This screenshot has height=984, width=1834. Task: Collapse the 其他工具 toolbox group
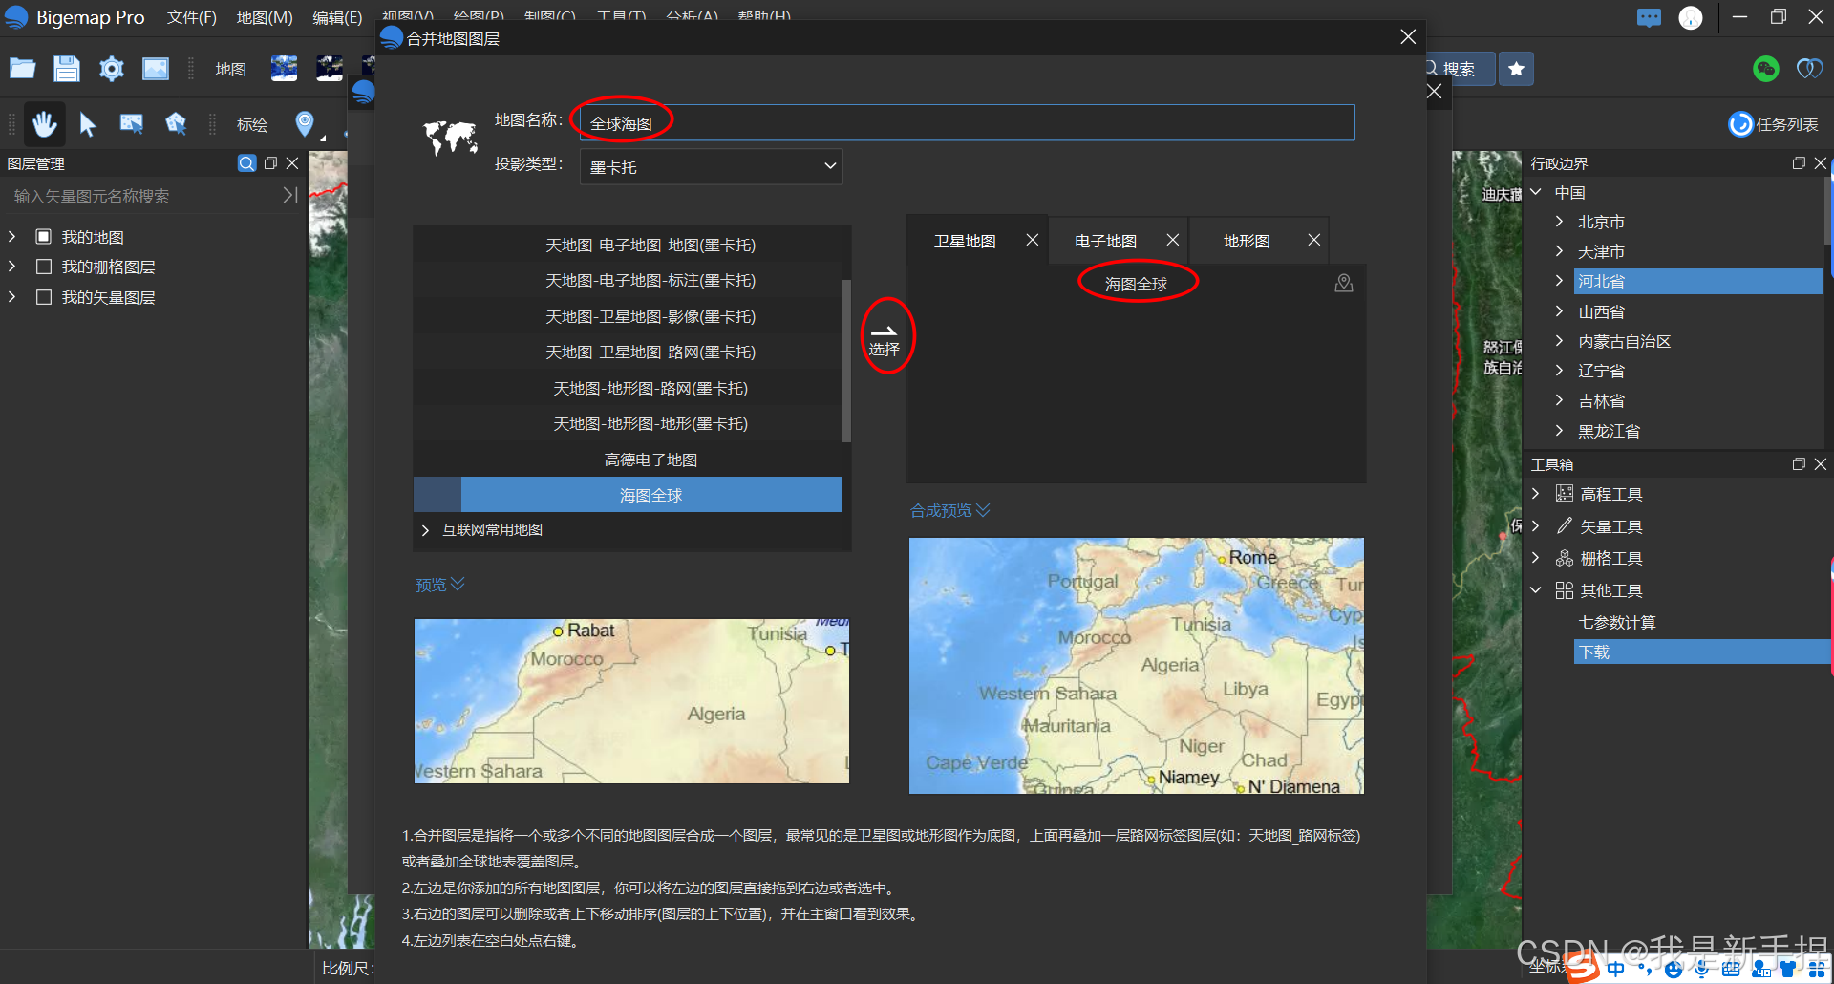1536,590
